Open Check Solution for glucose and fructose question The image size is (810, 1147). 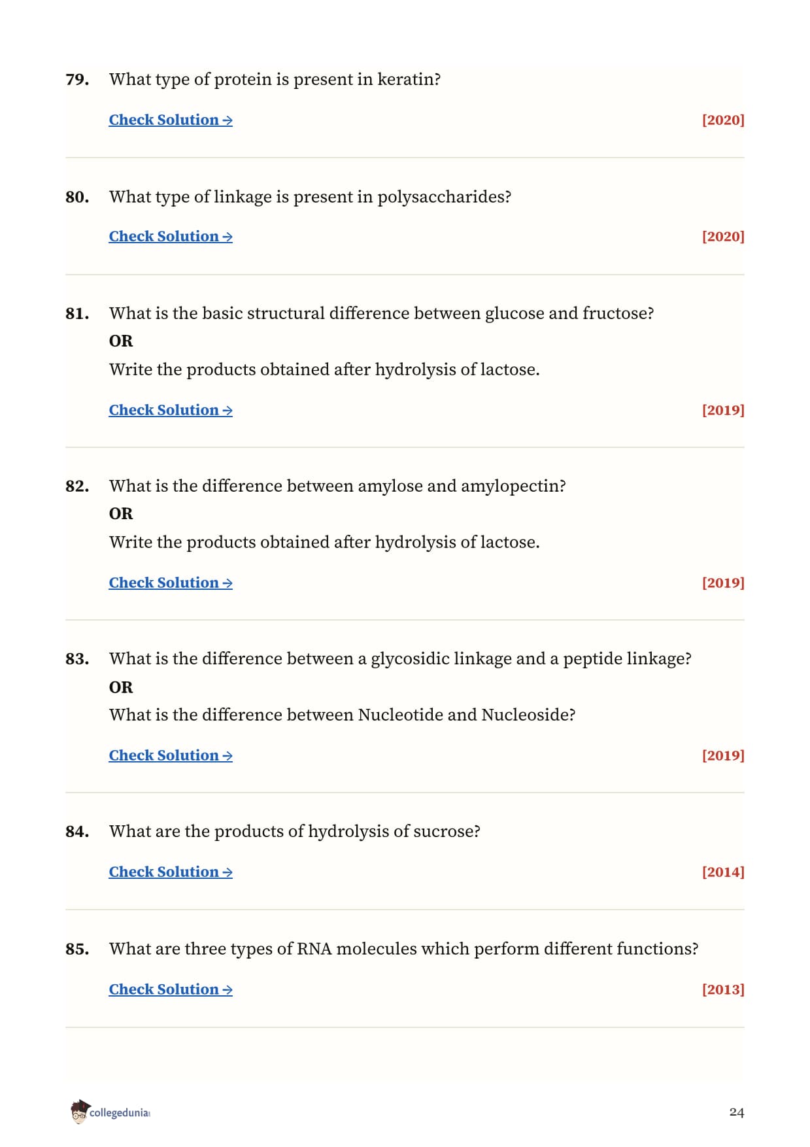tap(171, 411)
